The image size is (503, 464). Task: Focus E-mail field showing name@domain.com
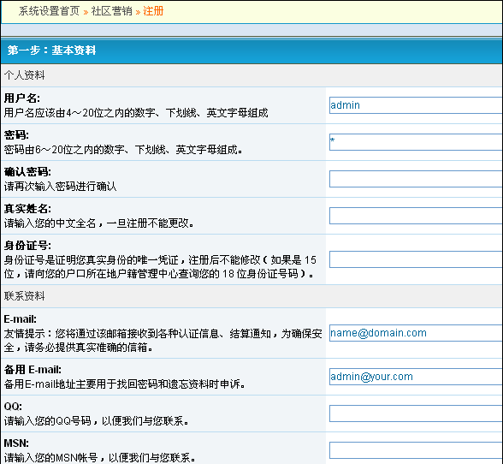pyautogui.click(x=416, y=333)
